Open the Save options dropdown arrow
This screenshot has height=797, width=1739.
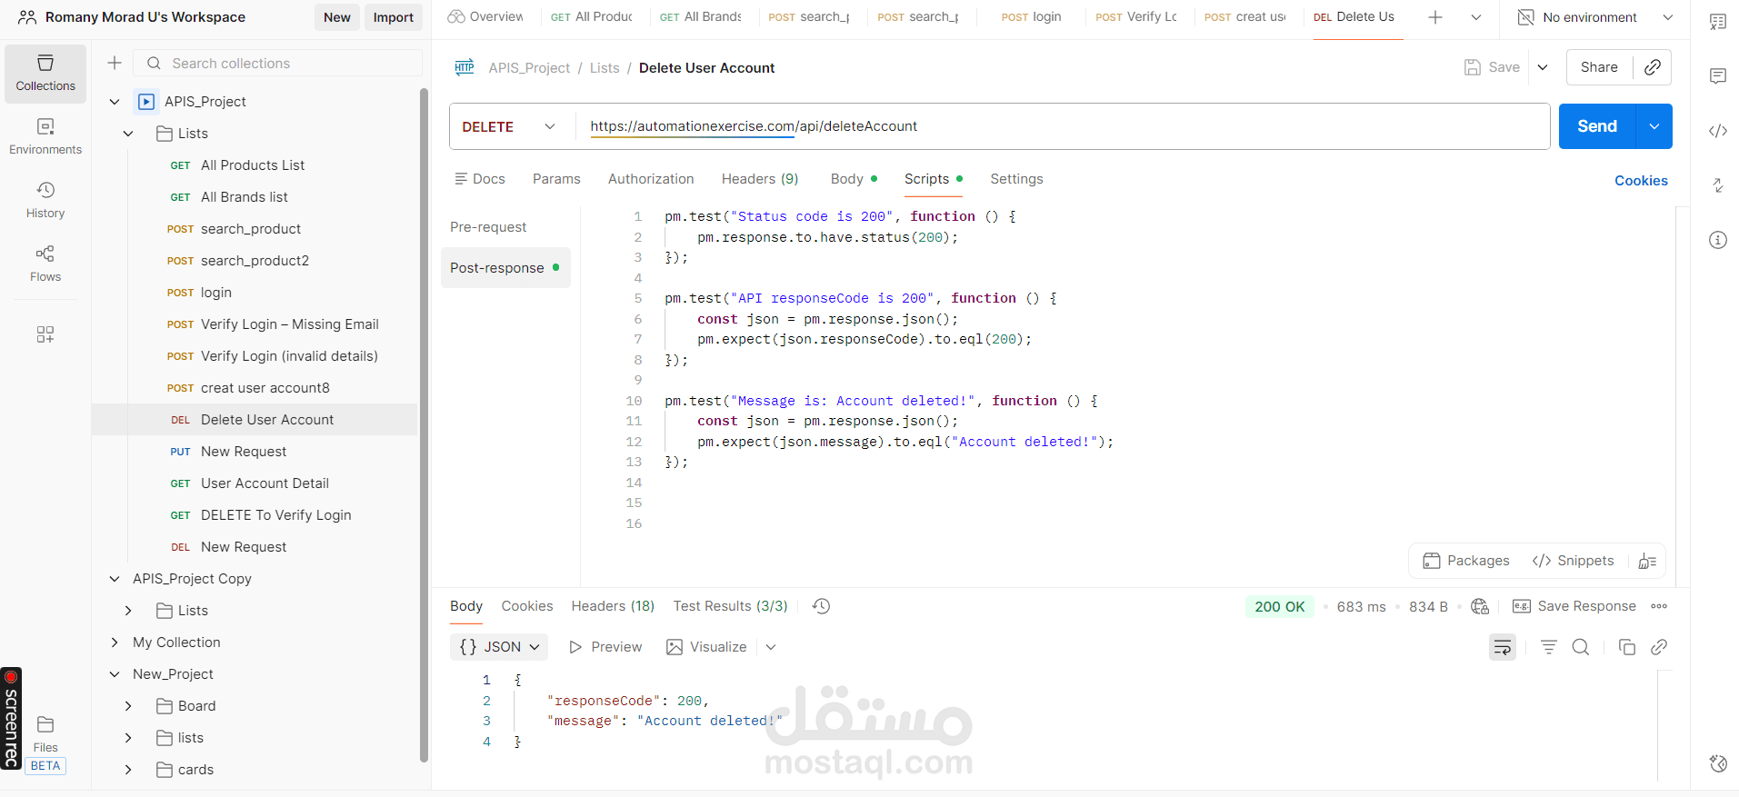coord(1543,67)
